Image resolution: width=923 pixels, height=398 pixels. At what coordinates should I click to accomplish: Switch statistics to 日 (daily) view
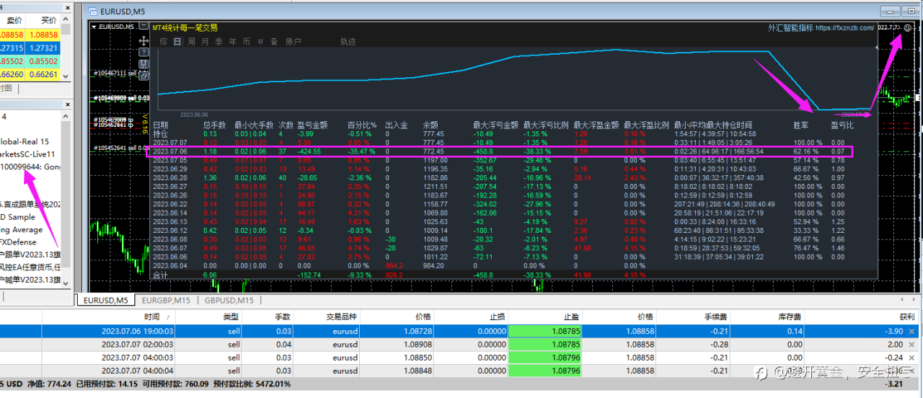(177, 42)
